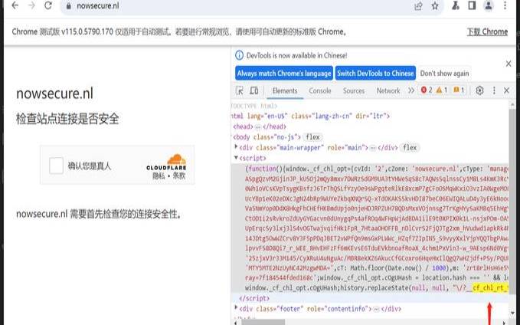Click the nowsecure.nl page heading
Screen dimensions: 520x325
tap(54, 94)
